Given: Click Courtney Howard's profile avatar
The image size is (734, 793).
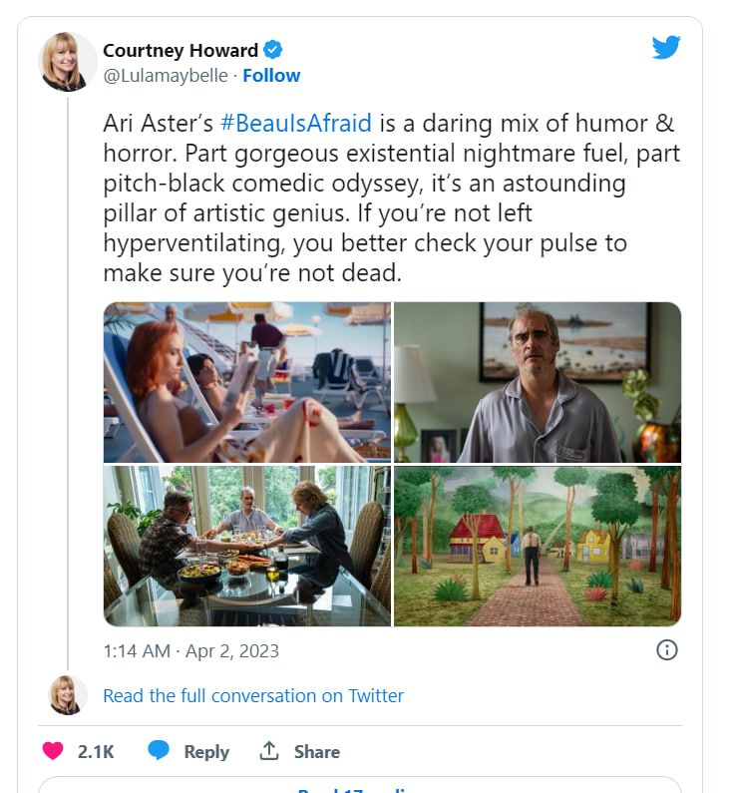Looking at the screenshot, I should 68,62.
